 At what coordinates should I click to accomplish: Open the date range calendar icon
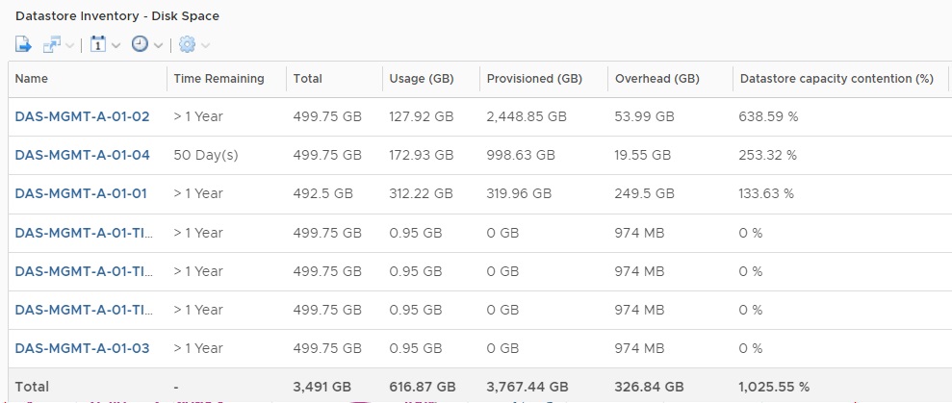coord(98,44)
